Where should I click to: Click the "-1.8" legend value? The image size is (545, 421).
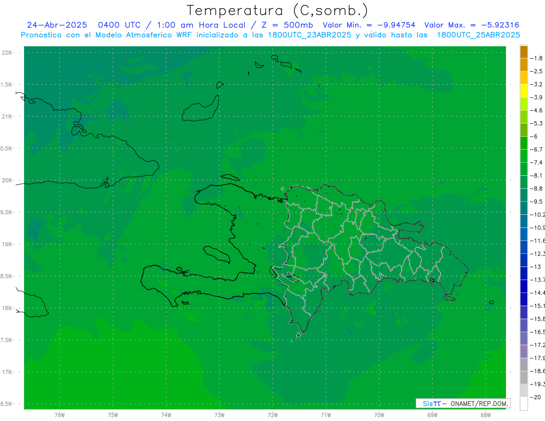point(537,58)
